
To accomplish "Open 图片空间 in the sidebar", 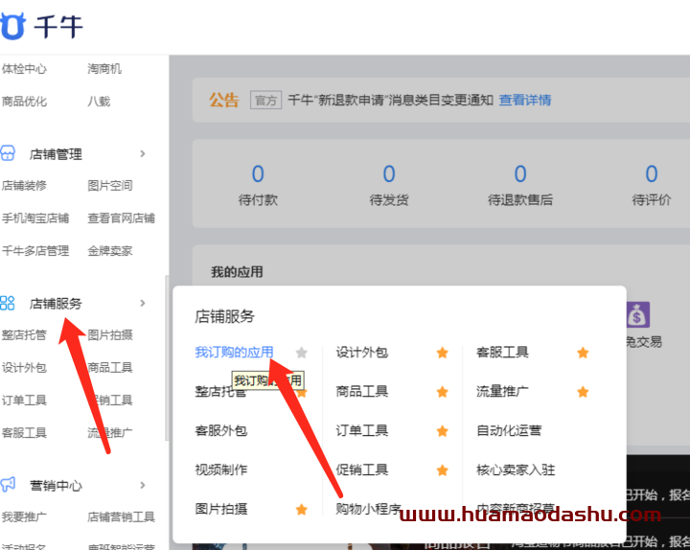I will click(x=110, y=185).
